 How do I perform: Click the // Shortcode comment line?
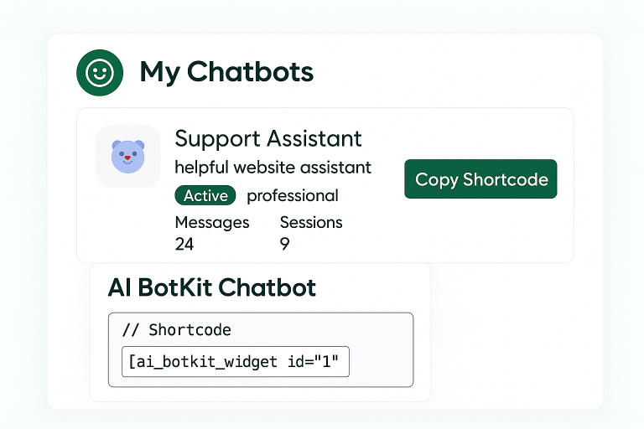click(176, 329)
